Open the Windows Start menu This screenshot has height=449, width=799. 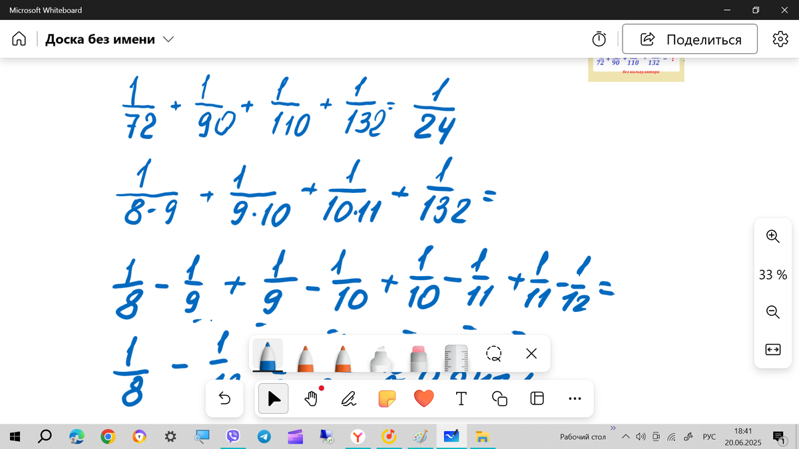[x=15, y=436]
